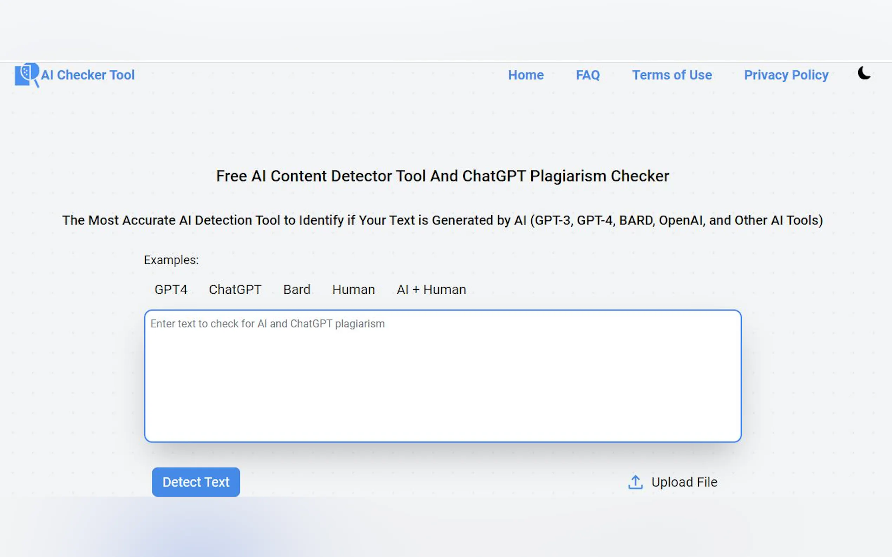Open the Home nav link
The height and width of the screenshot is (557, 892).
(x=525, y=75)
